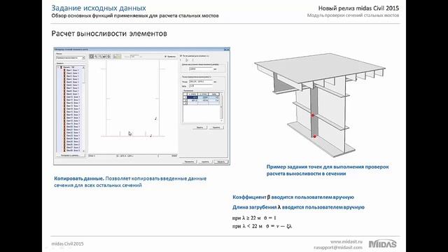Click the down arrow of the elements tree scrollbar
Image resolution: width=448 pixels, height=252 pixels.
83,150
